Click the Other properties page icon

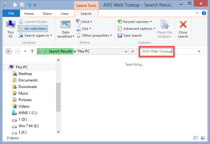79,35
